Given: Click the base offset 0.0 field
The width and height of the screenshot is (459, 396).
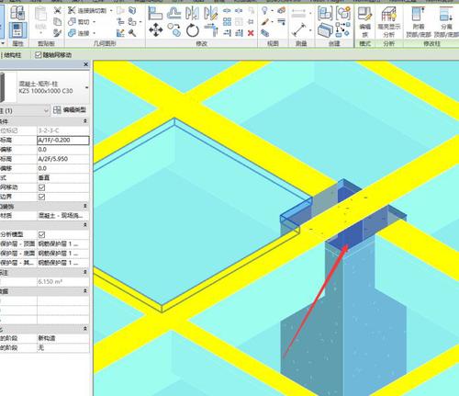Looking at the screenshot, I should (63, 150).
